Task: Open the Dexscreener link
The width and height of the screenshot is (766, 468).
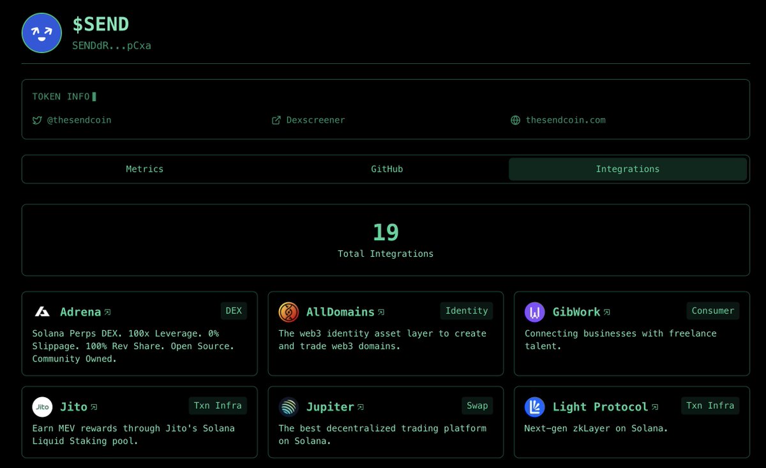Action: (x=317, y=119)
